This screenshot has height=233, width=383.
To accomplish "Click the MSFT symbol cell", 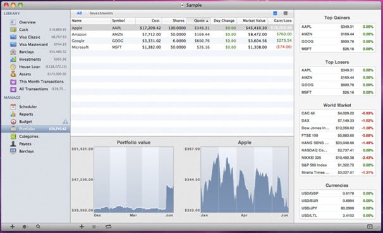I will tap(117, 47).
